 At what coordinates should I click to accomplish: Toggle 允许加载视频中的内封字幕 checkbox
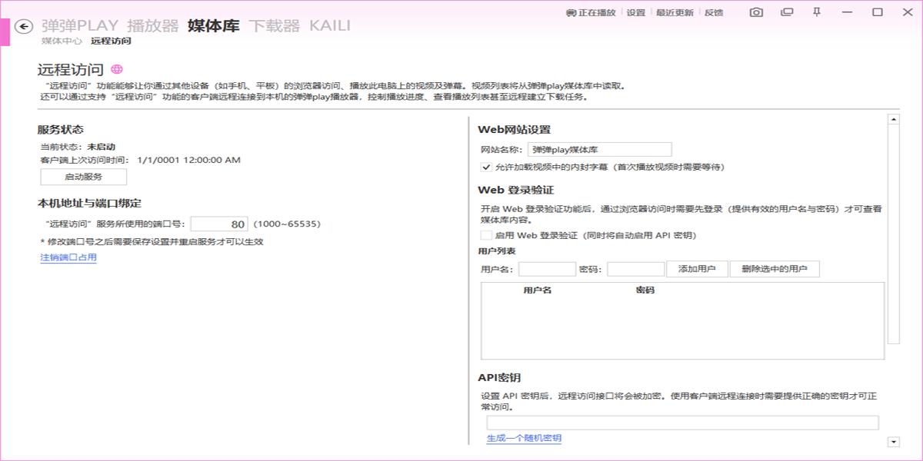[x=486, y=167]
